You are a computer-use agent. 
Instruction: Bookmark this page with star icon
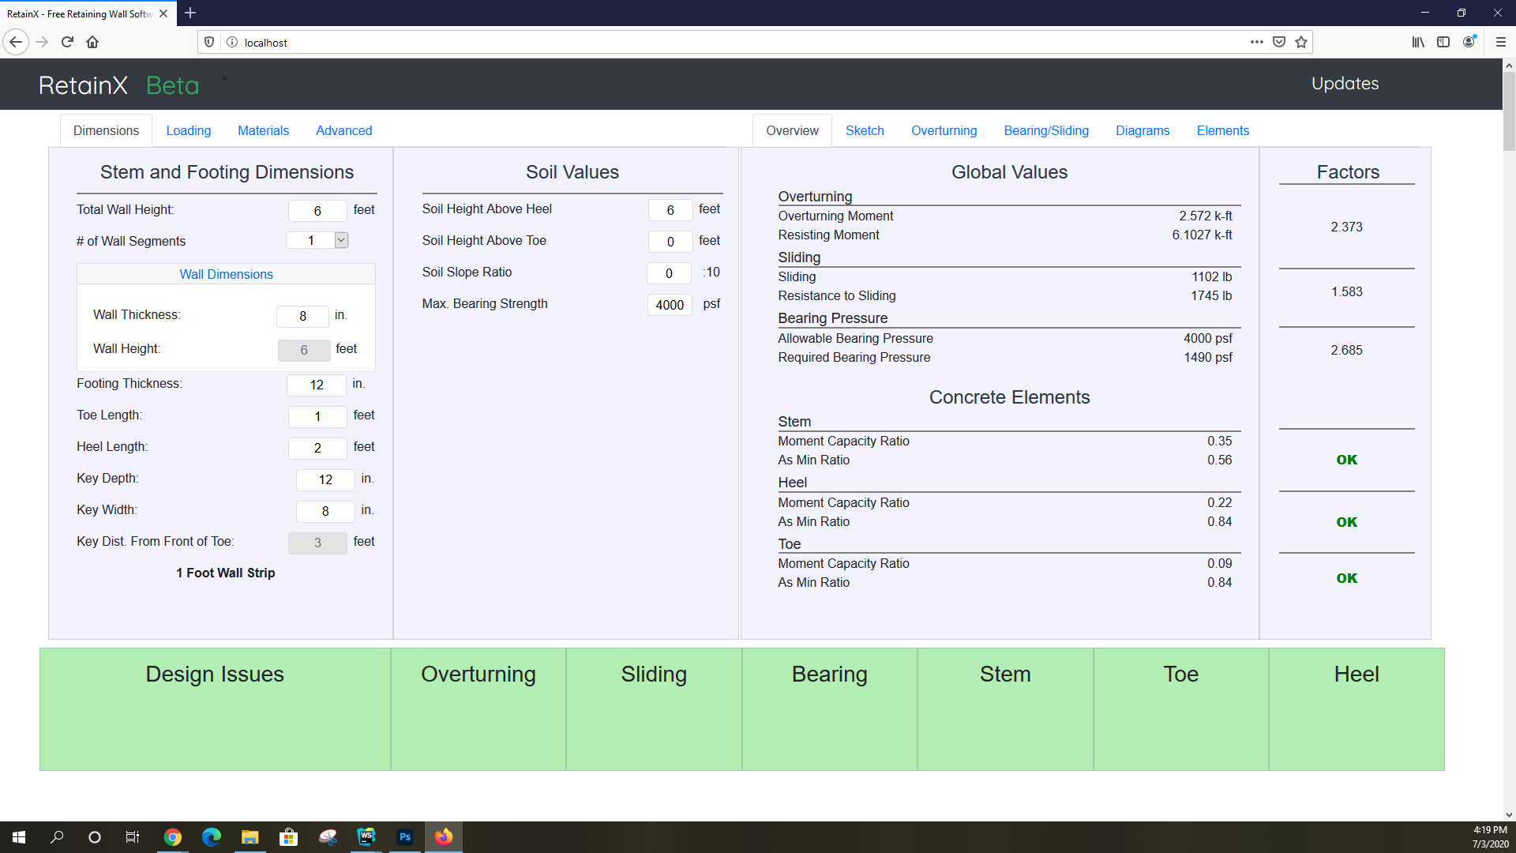coord(1301,42)
